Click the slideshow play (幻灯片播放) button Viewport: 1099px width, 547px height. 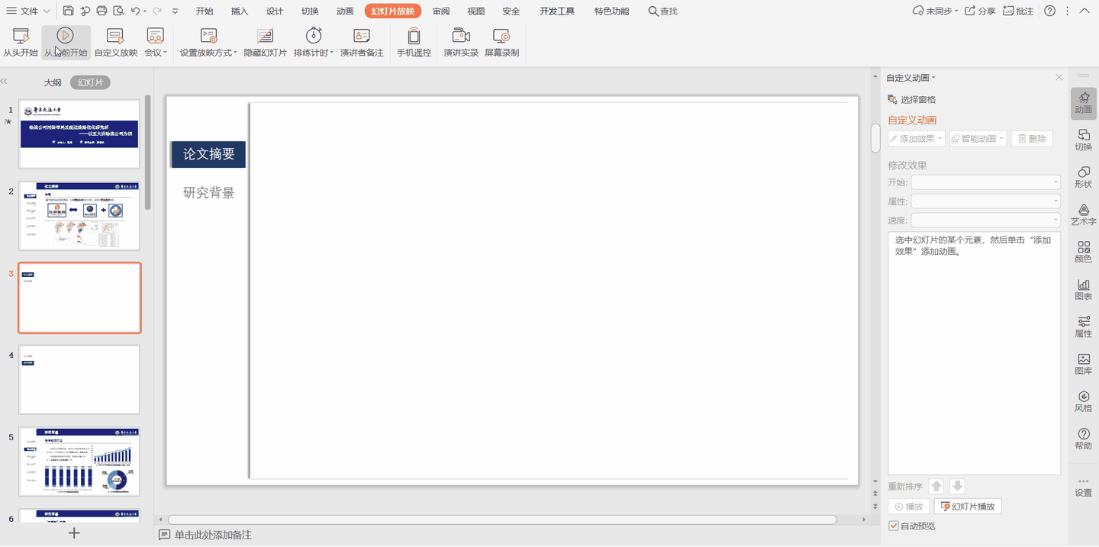click(967, 507)
